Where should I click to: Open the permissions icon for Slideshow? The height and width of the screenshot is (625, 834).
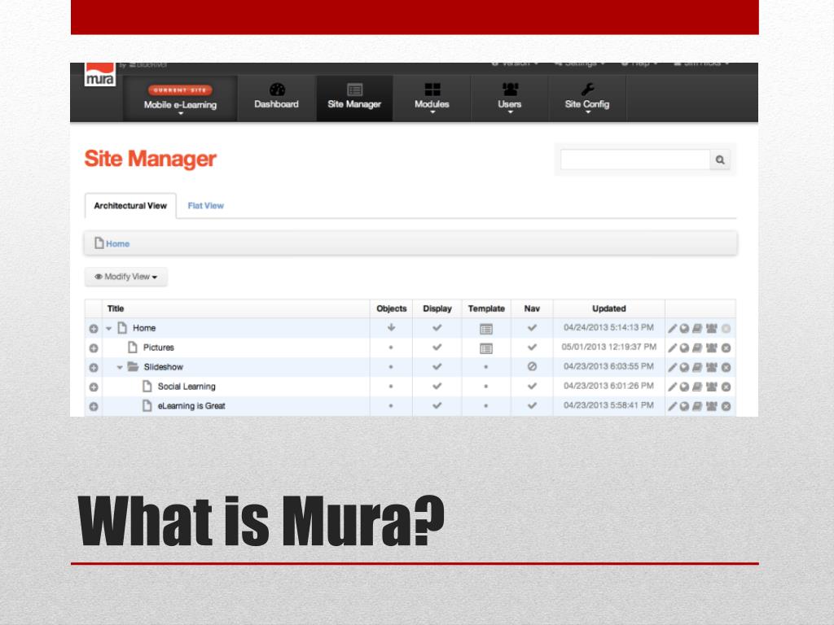(x=712, y=367)
